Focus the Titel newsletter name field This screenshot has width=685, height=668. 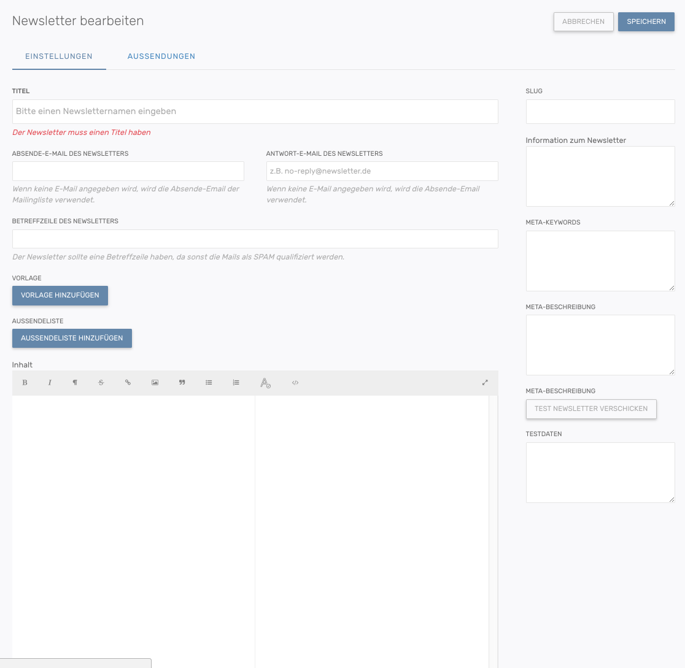click(x=255, y=112)
